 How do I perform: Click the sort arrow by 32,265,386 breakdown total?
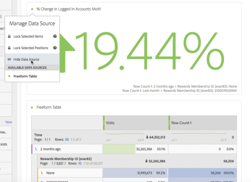click(x=146, y=161)
